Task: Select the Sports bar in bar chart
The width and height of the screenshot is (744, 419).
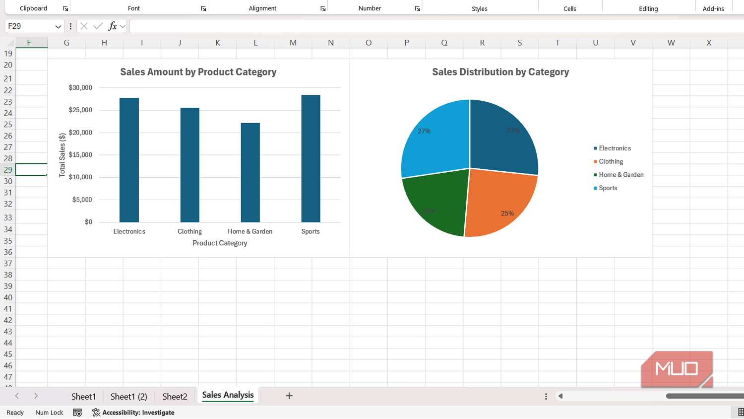Action: (x=310, y=159)
